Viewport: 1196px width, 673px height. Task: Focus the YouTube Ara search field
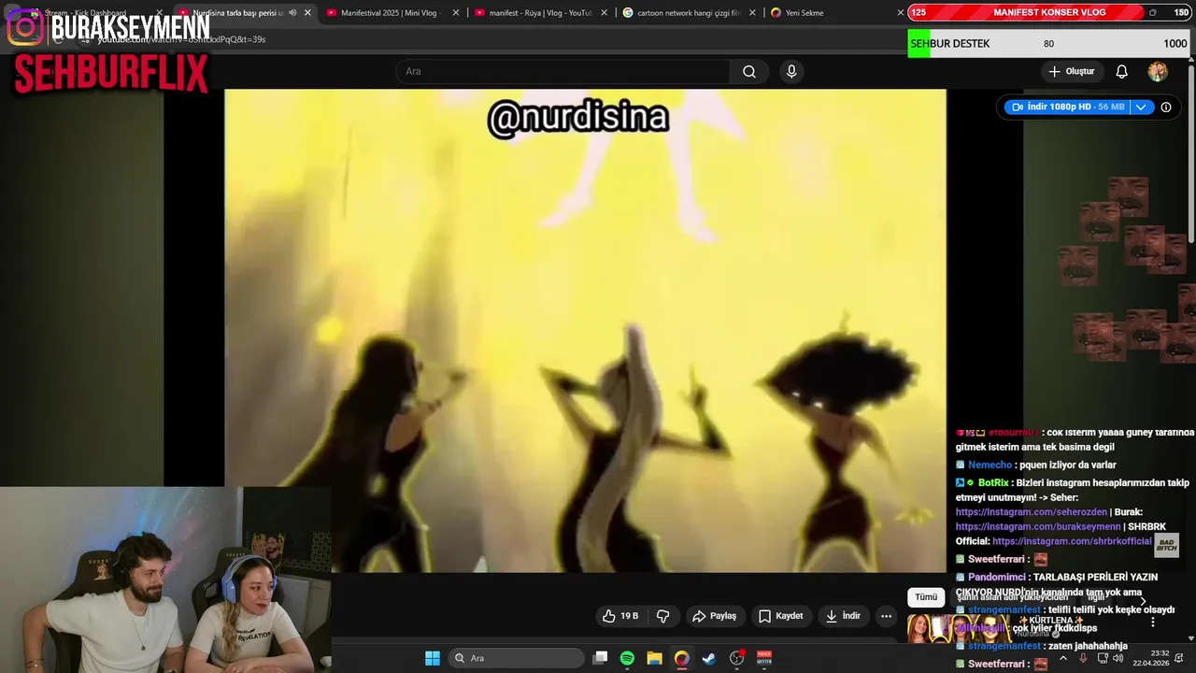[x=563, y=72]
